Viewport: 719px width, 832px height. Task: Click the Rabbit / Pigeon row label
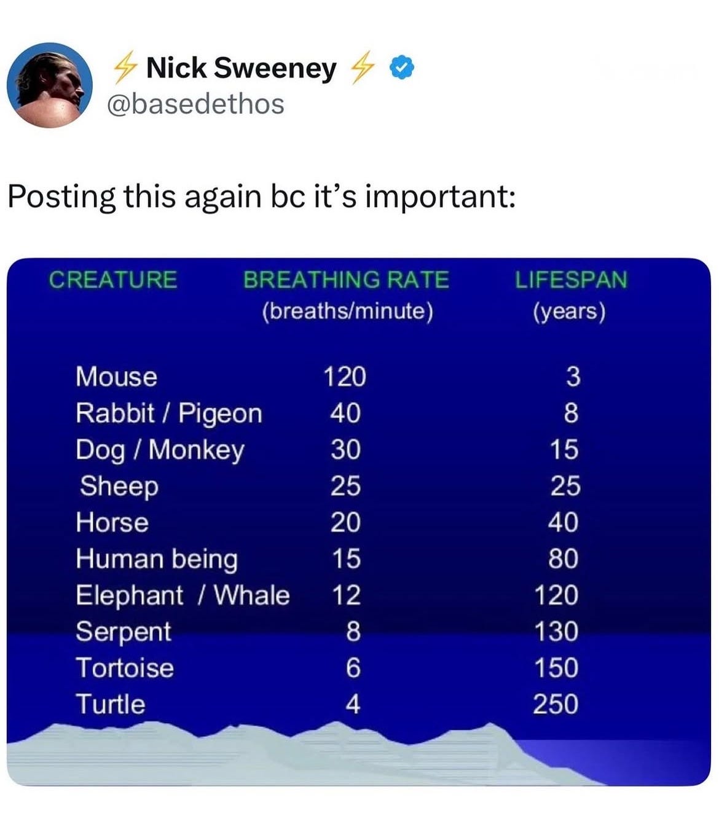(x=169, y=414)
